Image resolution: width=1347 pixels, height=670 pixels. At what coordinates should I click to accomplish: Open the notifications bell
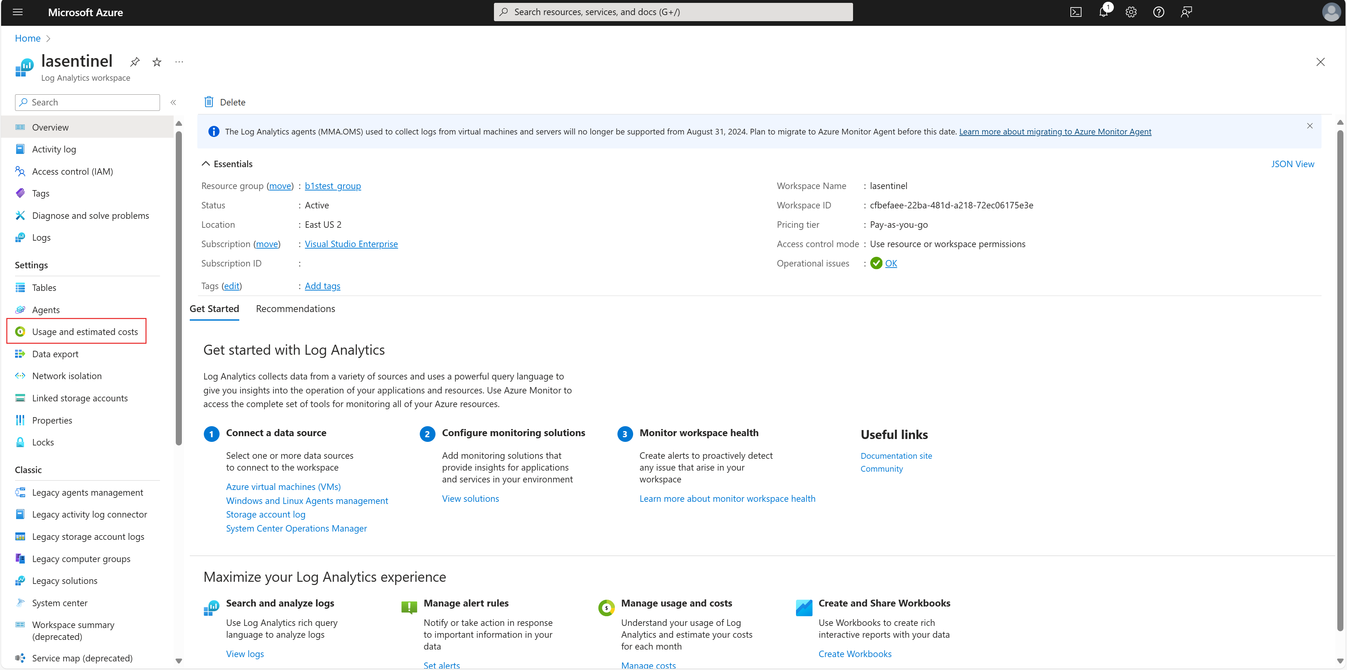[1103, 12]
